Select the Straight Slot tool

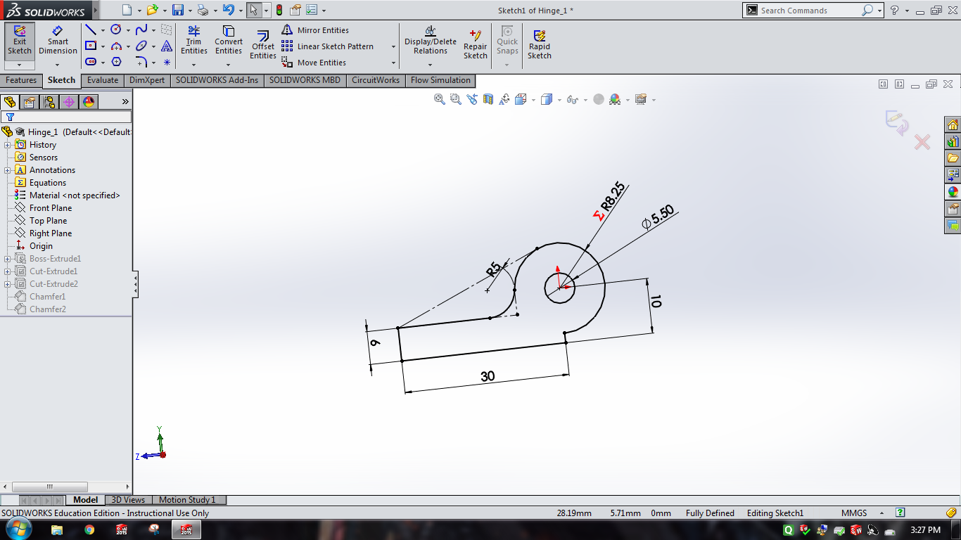[91, 62]
